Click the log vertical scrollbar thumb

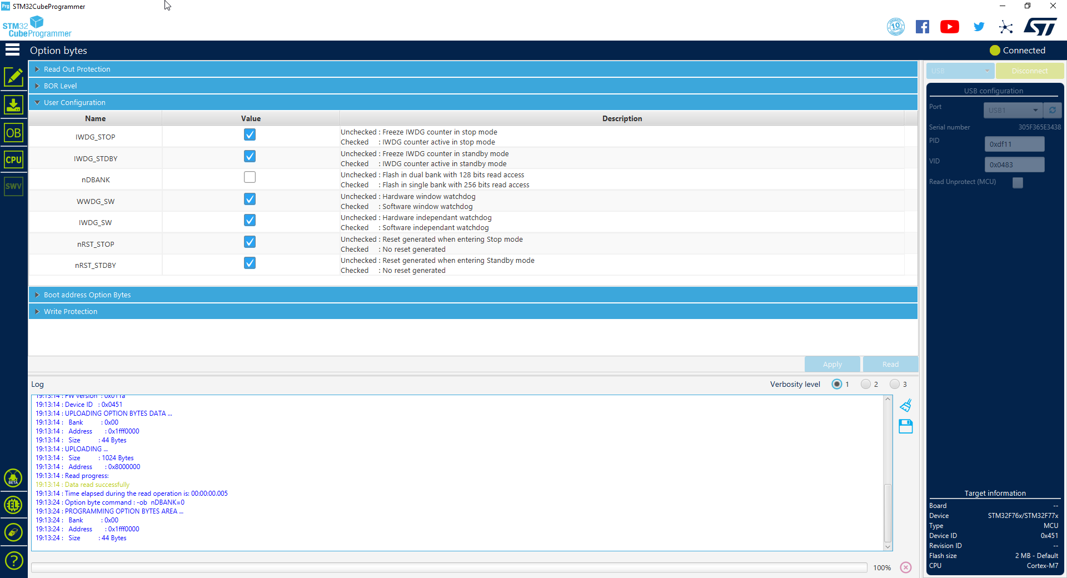coord(887,512)
